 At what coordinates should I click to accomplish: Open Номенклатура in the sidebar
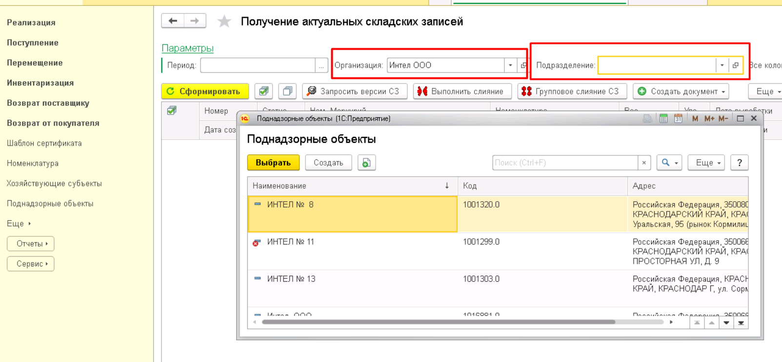(33, 163)
